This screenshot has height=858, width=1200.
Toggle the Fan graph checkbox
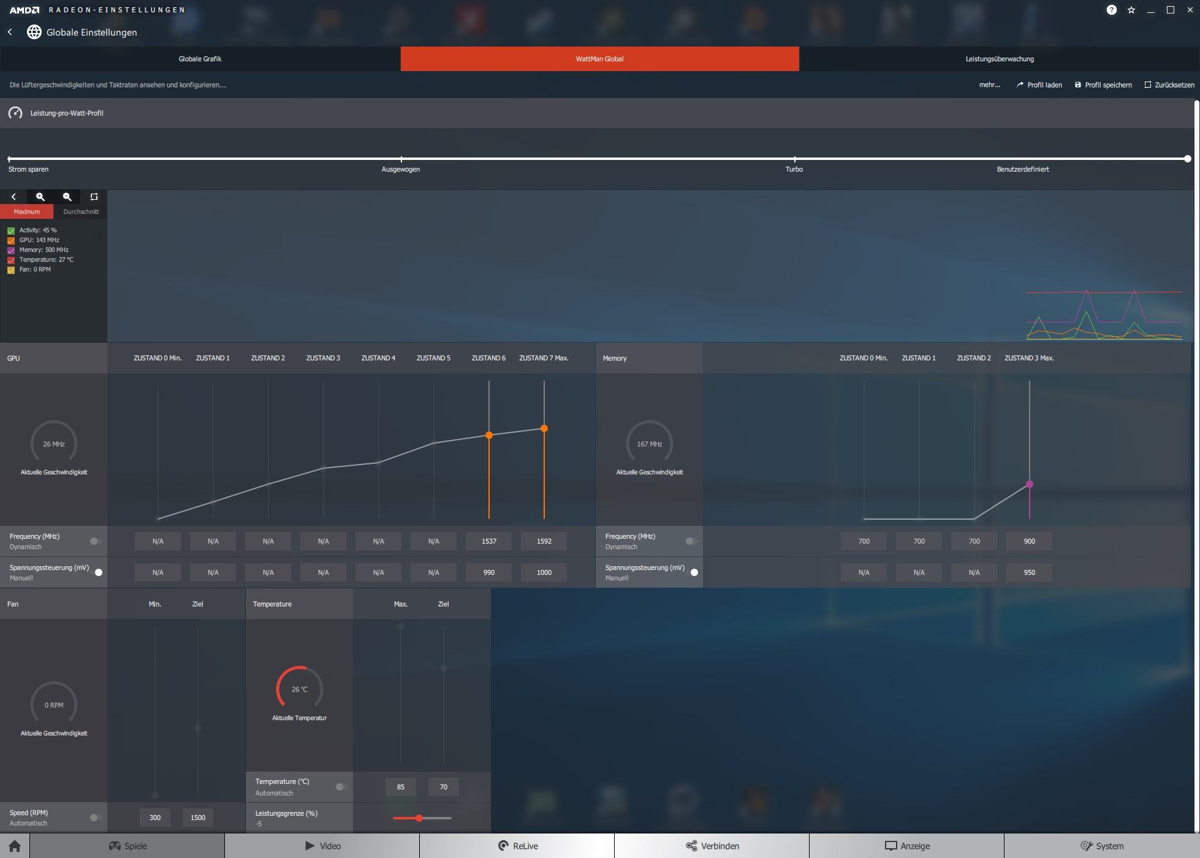[11, 270]
